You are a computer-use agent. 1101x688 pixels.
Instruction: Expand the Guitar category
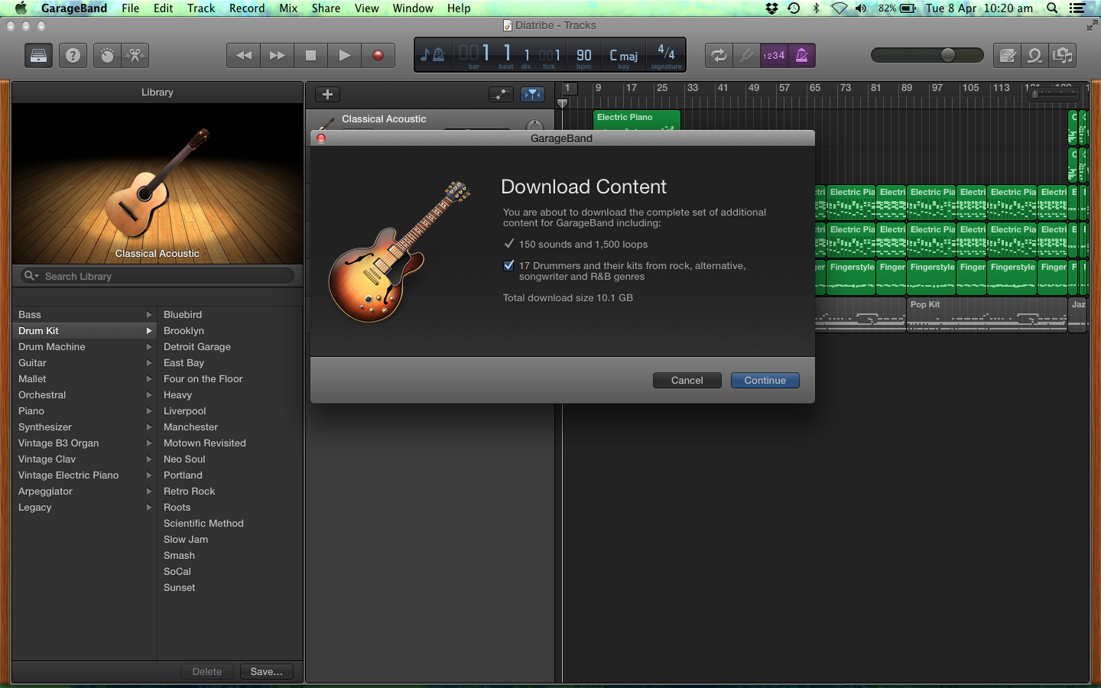(x=149, y=363)
